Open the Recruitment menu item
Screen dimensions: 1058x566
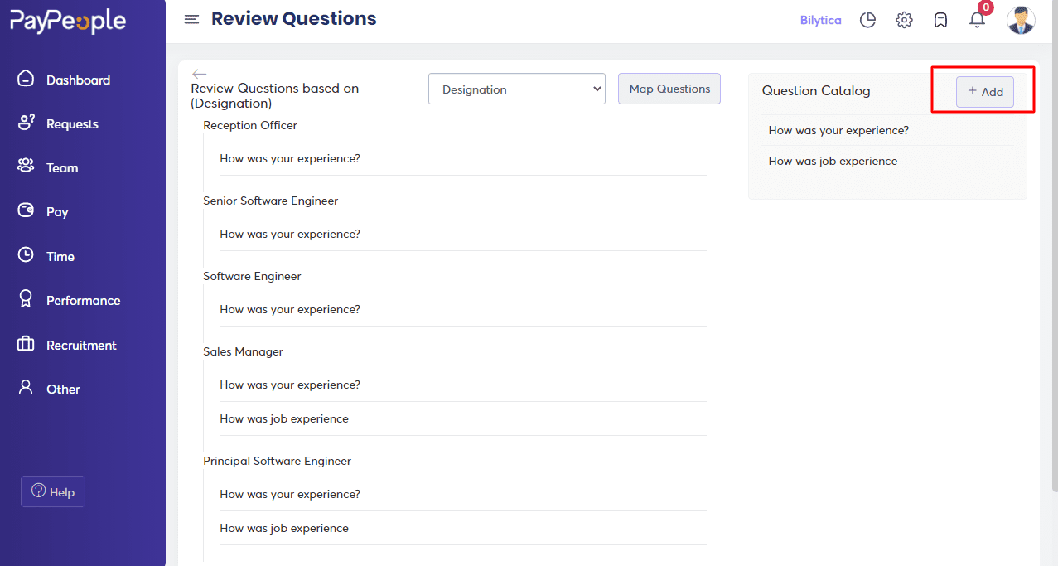click(x=83, y=345)
